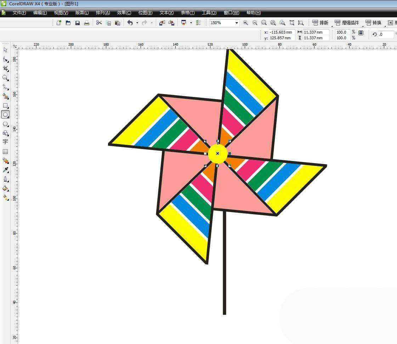Image resolution: width=397 pixels, height=344 pixels.
Task: Open the zoom level 150% dropdown
Action: point(236,23)
